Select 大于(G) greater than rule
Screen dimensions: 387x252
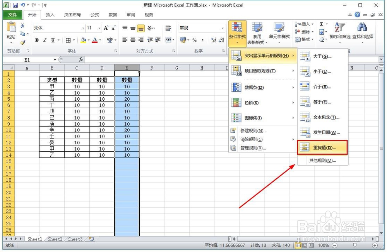point(323,56)
